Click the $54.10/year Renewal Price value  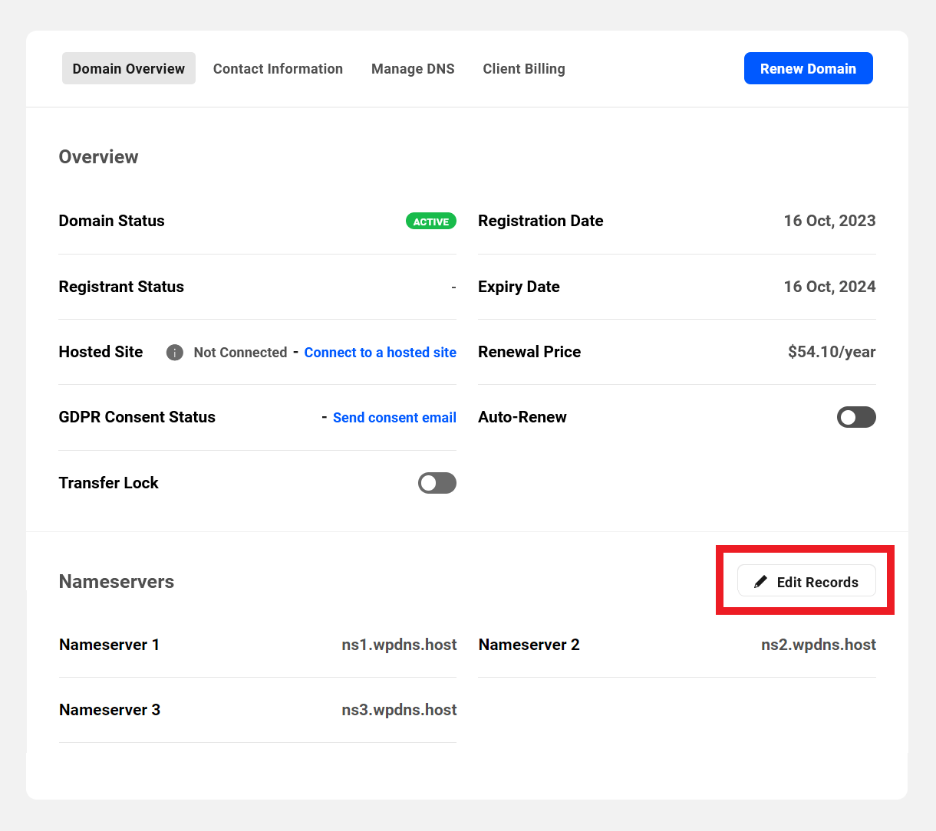(x=832, y=353)
